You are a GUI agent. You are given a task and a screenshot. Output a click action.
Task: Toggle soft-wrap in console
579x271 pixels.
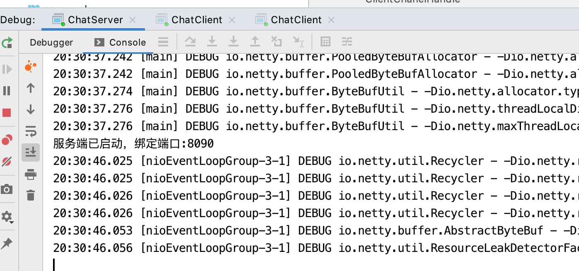coord(31,131)
